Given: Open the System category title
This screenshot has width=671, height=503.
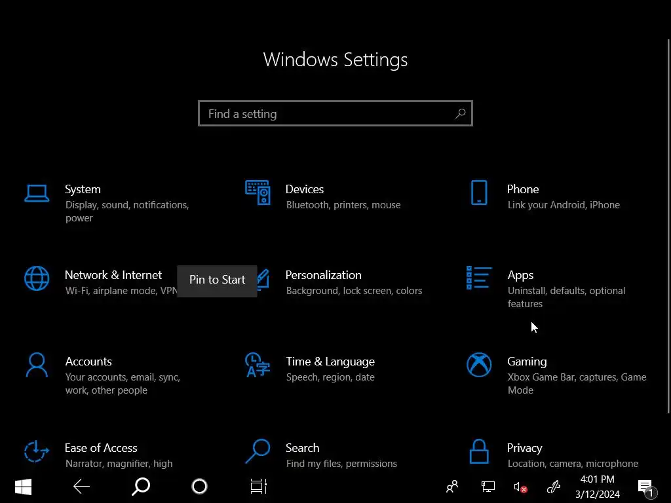Looking at the screenshot, I should pyautogui.click(x=83, y=189).
